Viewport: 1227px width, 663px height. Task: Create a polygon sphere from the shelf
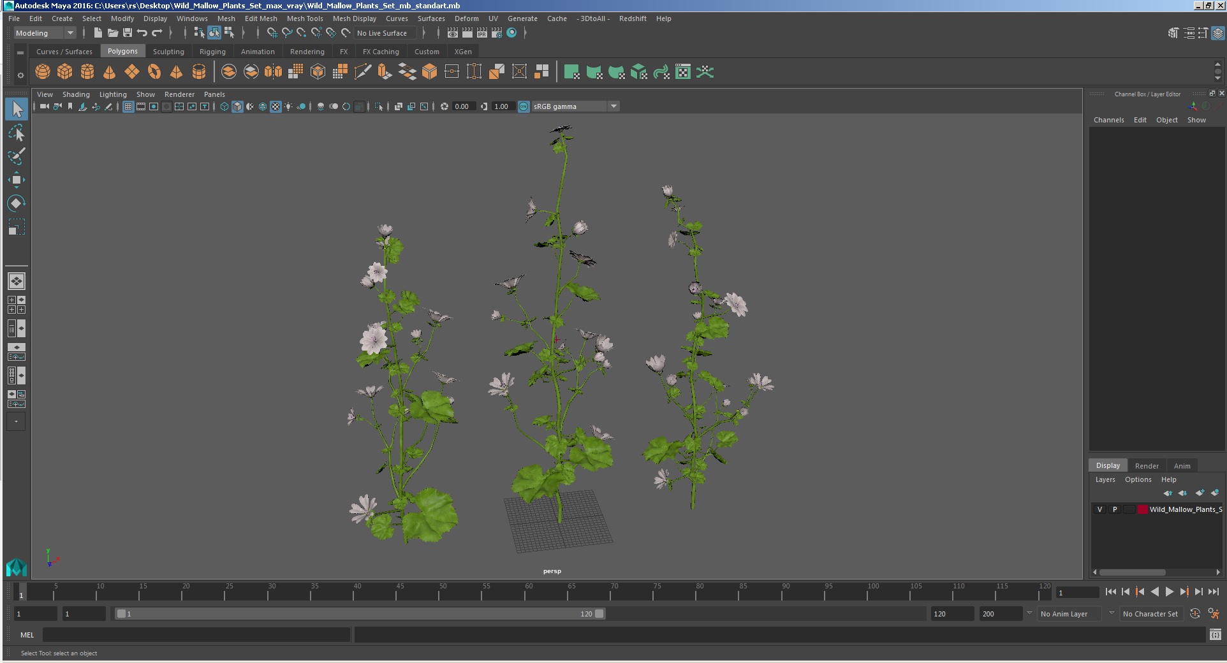[43, 72]
